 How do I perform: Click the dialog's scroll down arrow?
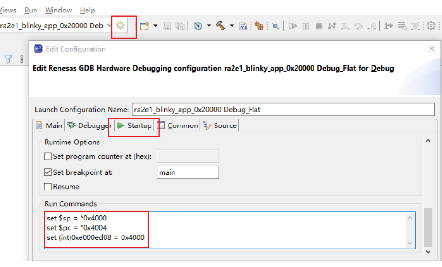(x=428, y=252)
